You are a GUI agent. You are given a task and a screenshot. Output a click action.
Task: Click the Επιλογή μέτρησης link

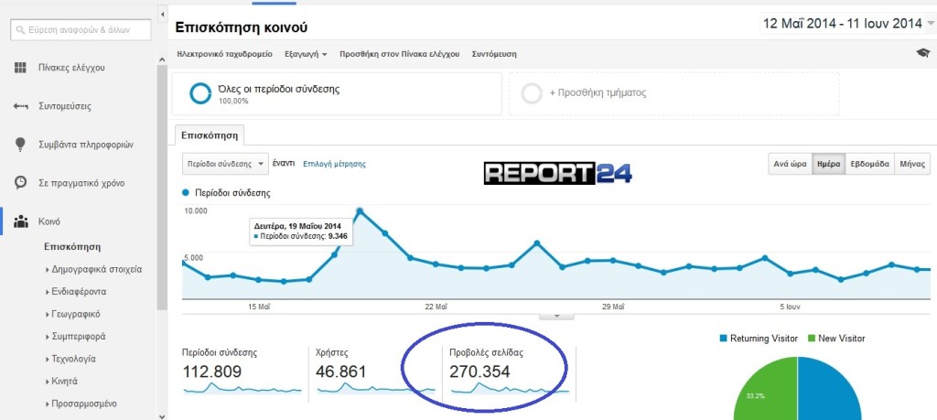point(334,164)
